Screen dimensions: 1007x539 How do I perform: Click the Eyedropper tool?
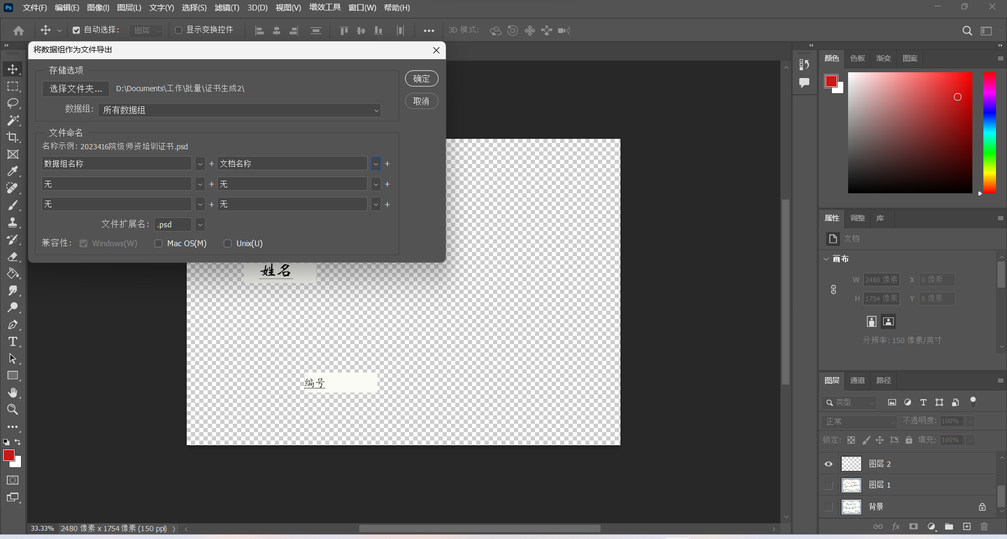[13, 171]
